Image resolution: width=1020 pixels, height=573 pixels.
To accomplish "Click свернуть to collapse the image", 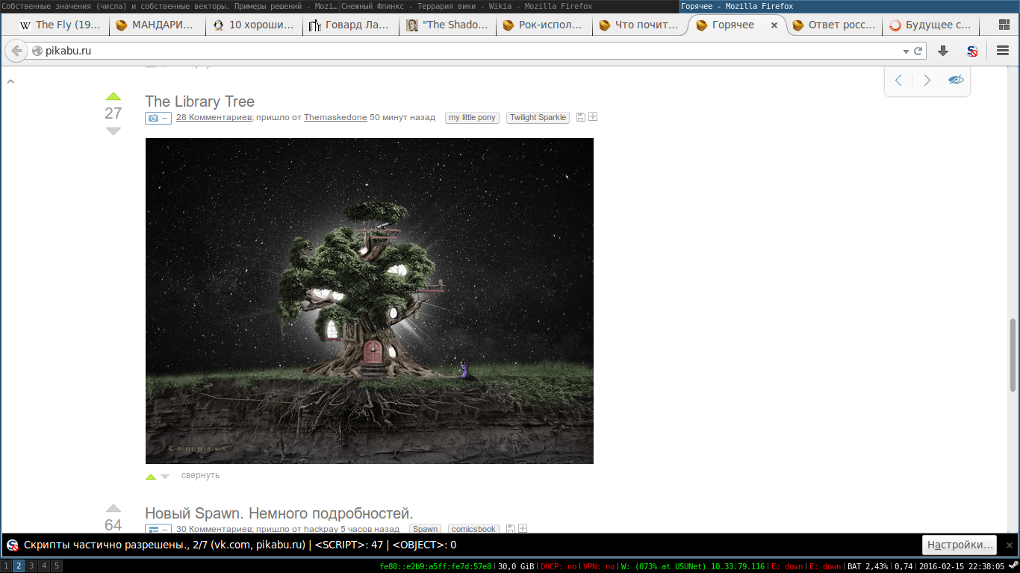I will click(x=200, y=475).
